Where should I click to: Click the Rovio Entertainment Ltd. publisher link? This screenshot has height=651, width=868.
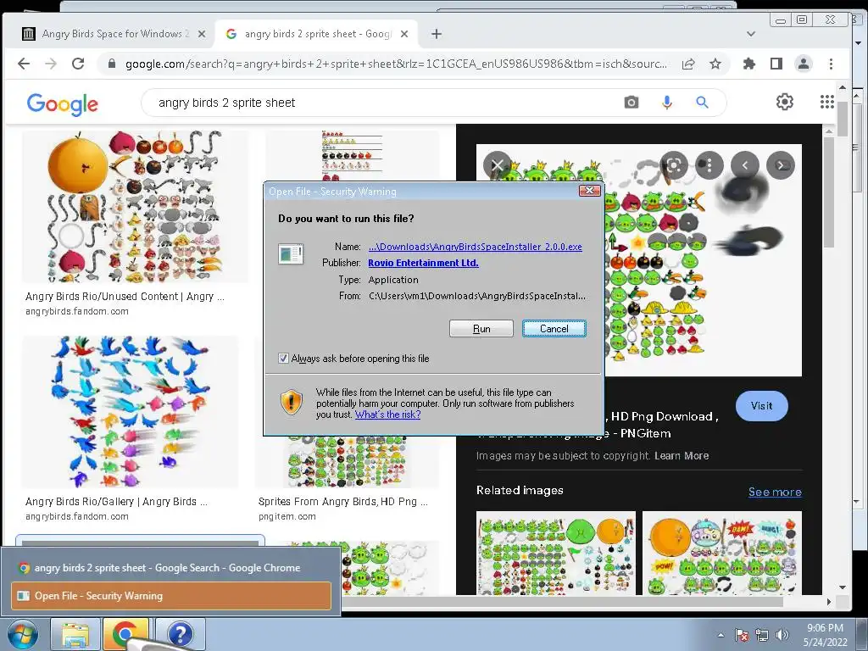pyautogui.click(x=423, y=263)
